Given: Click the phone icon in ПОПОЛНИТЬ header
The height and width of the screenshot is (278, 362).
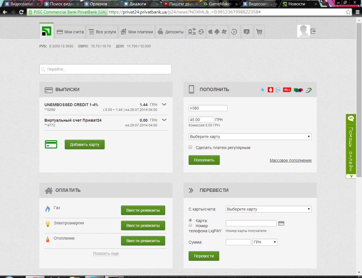Looking at the screenshot, I should pyautogui.click(x=191, y=89).
